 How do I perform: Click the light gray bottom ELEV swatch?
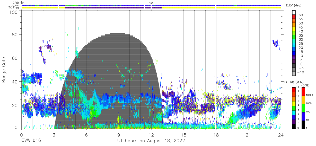[x=294, y=74]
